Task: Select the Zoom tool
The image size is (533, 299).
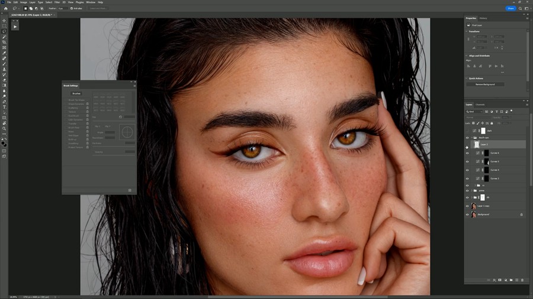Action: tap(4, 128)
